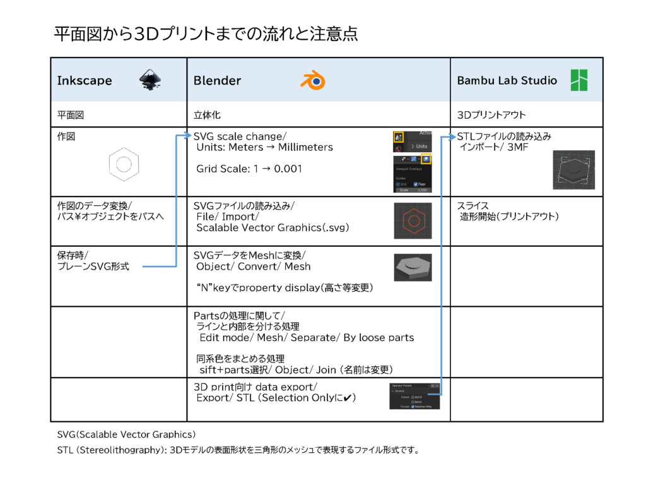Click the Bambu Lab Studio green logo
The image size is (646, 485).
(578, 80)
